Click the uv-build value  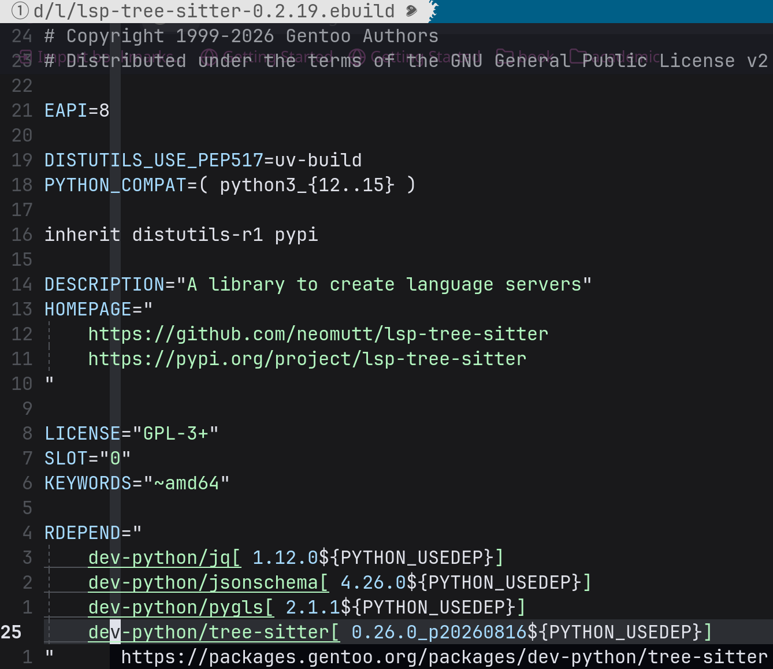coord(318,160)
